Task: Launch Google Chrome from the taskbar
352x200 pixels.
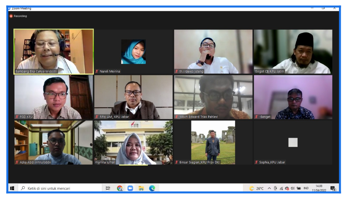Action: (120, 188)
